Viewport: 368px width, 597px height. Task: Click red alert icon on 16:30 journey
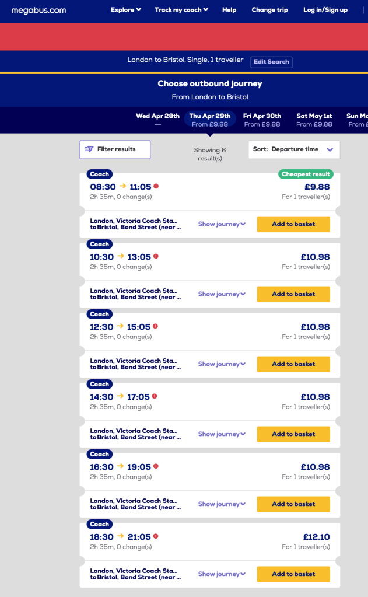click(156, 466)
